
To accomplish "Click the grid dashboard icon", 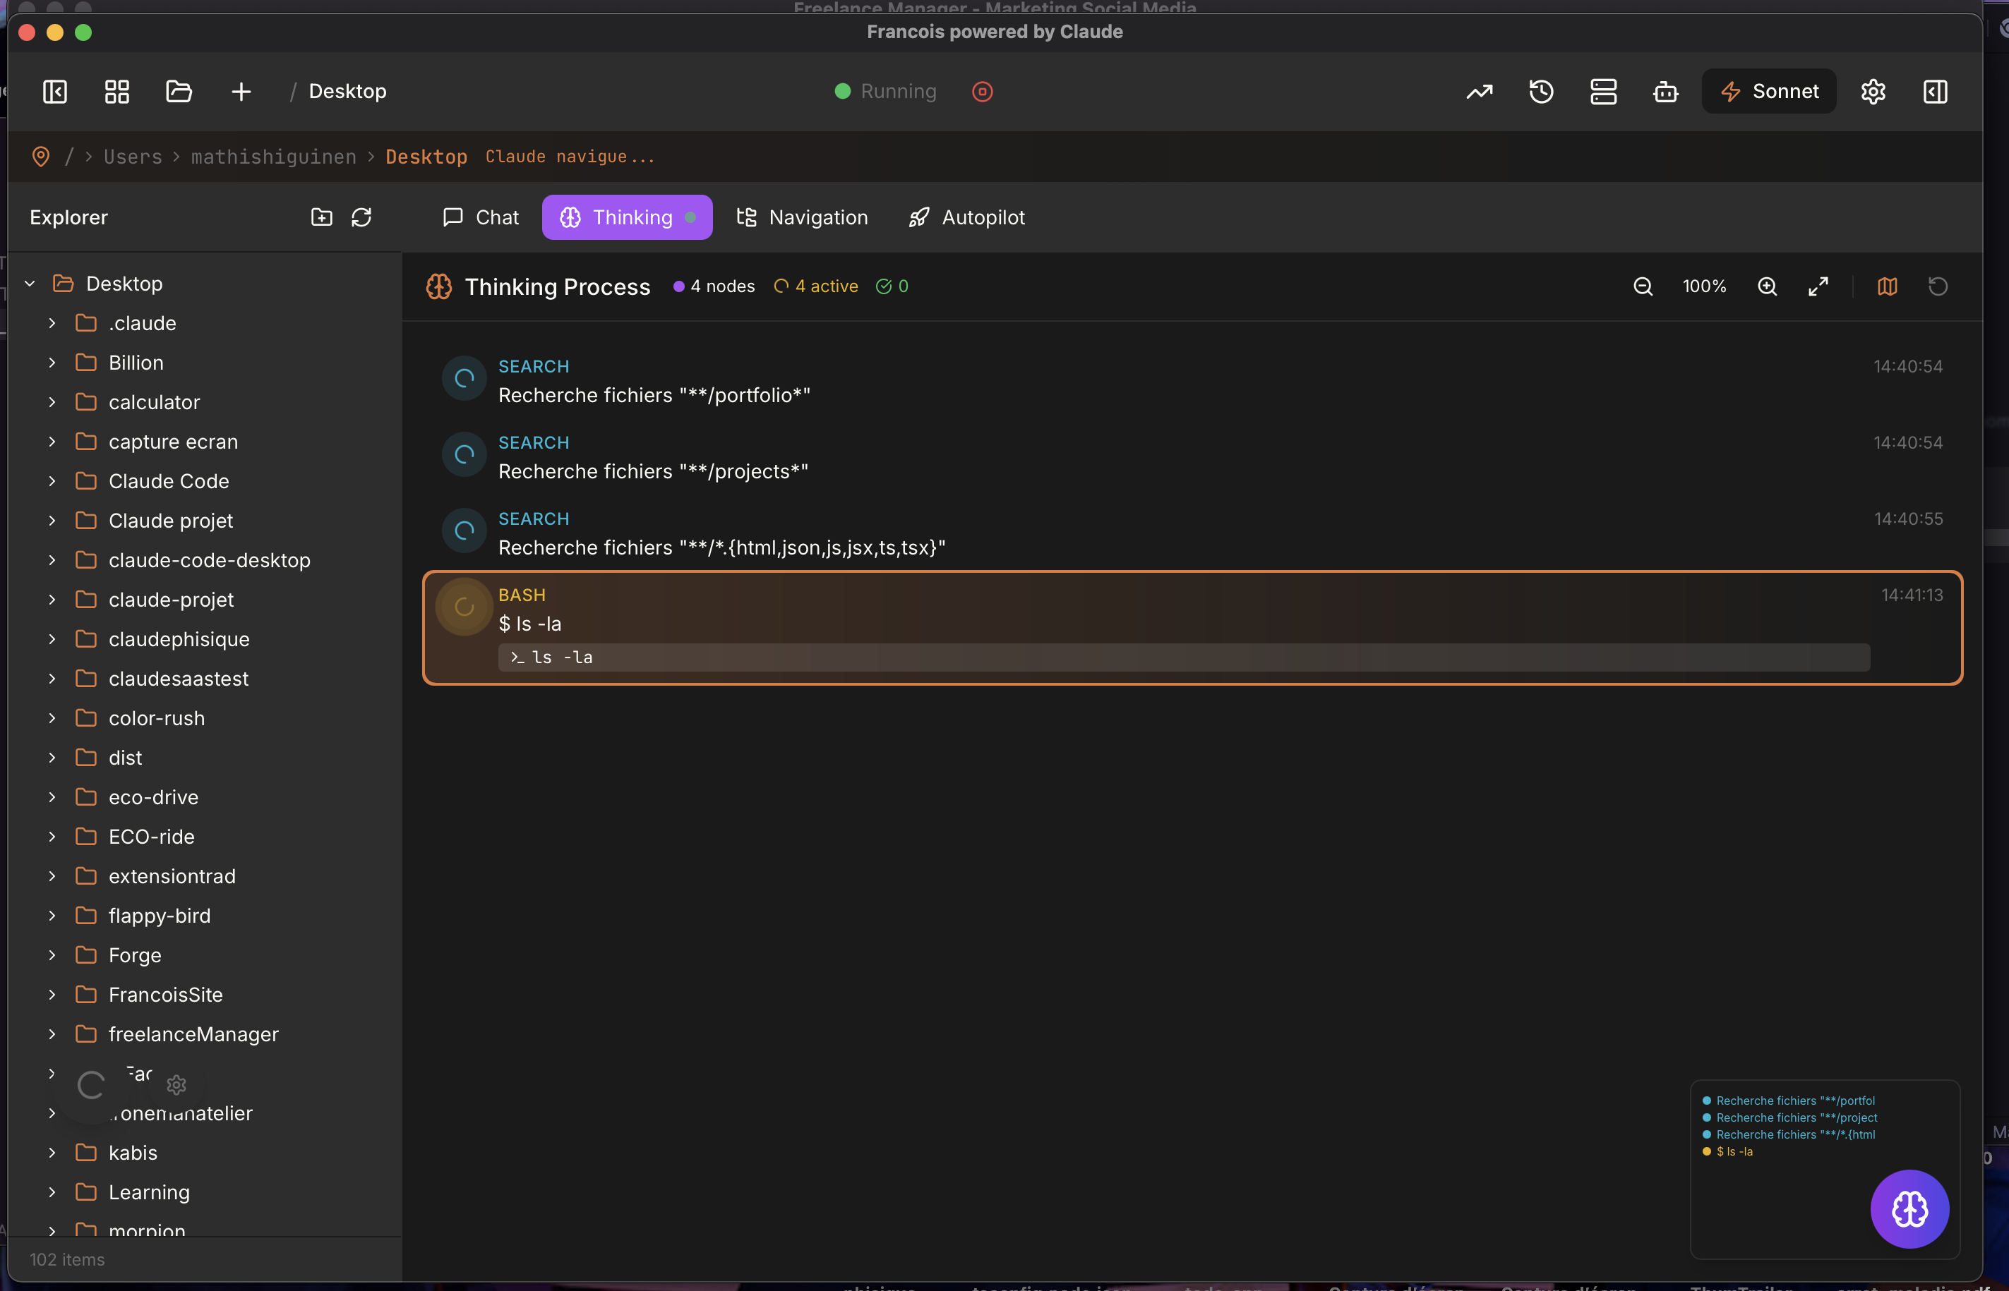I will pyautogui.click(x=116, y=92).
